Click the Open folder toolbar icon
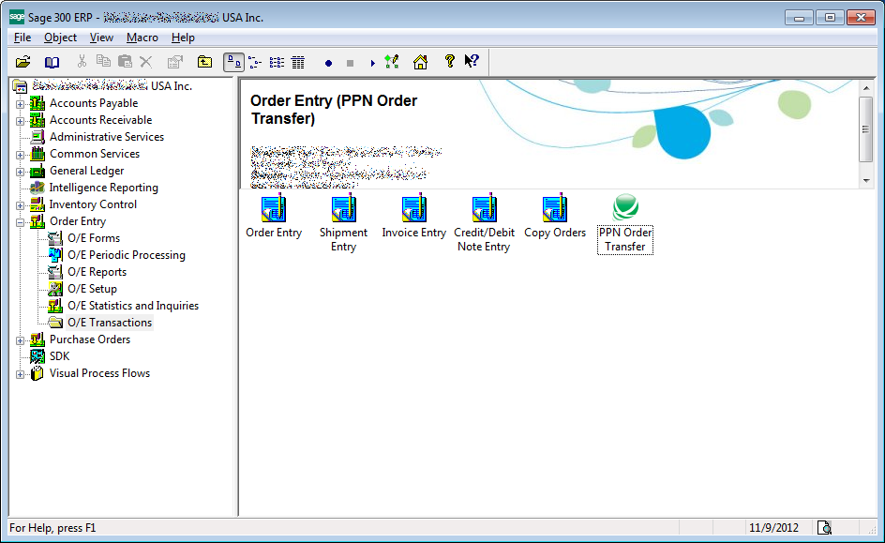 coord(23,62)
